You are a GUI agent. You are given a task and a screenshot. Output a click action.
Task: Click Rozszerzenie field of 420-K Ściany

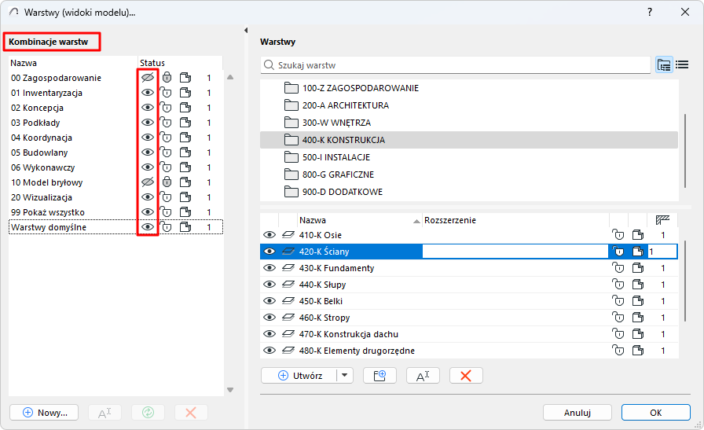pyautogui.click(x=515, y=252)
